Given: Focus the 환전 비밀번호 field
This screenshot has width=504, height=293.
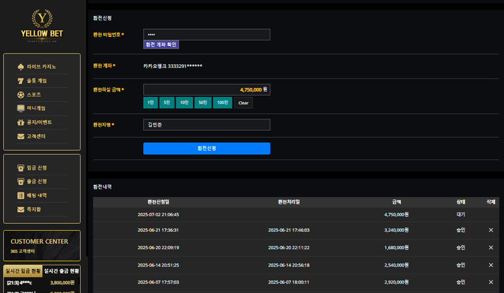Looking at the screenshot, I should [207, 35].
